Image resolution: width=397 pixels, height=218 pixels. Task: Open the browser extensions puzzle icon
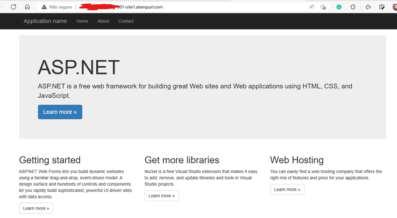pyautogui.click(x=353, y=7)
